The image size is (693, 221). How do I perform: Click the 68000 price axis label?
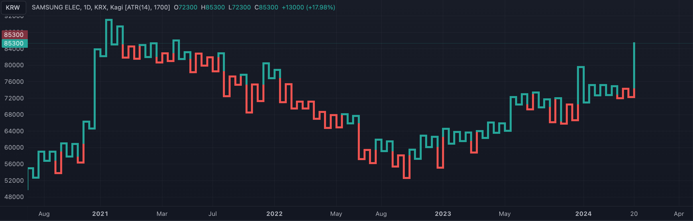(14, 115)
